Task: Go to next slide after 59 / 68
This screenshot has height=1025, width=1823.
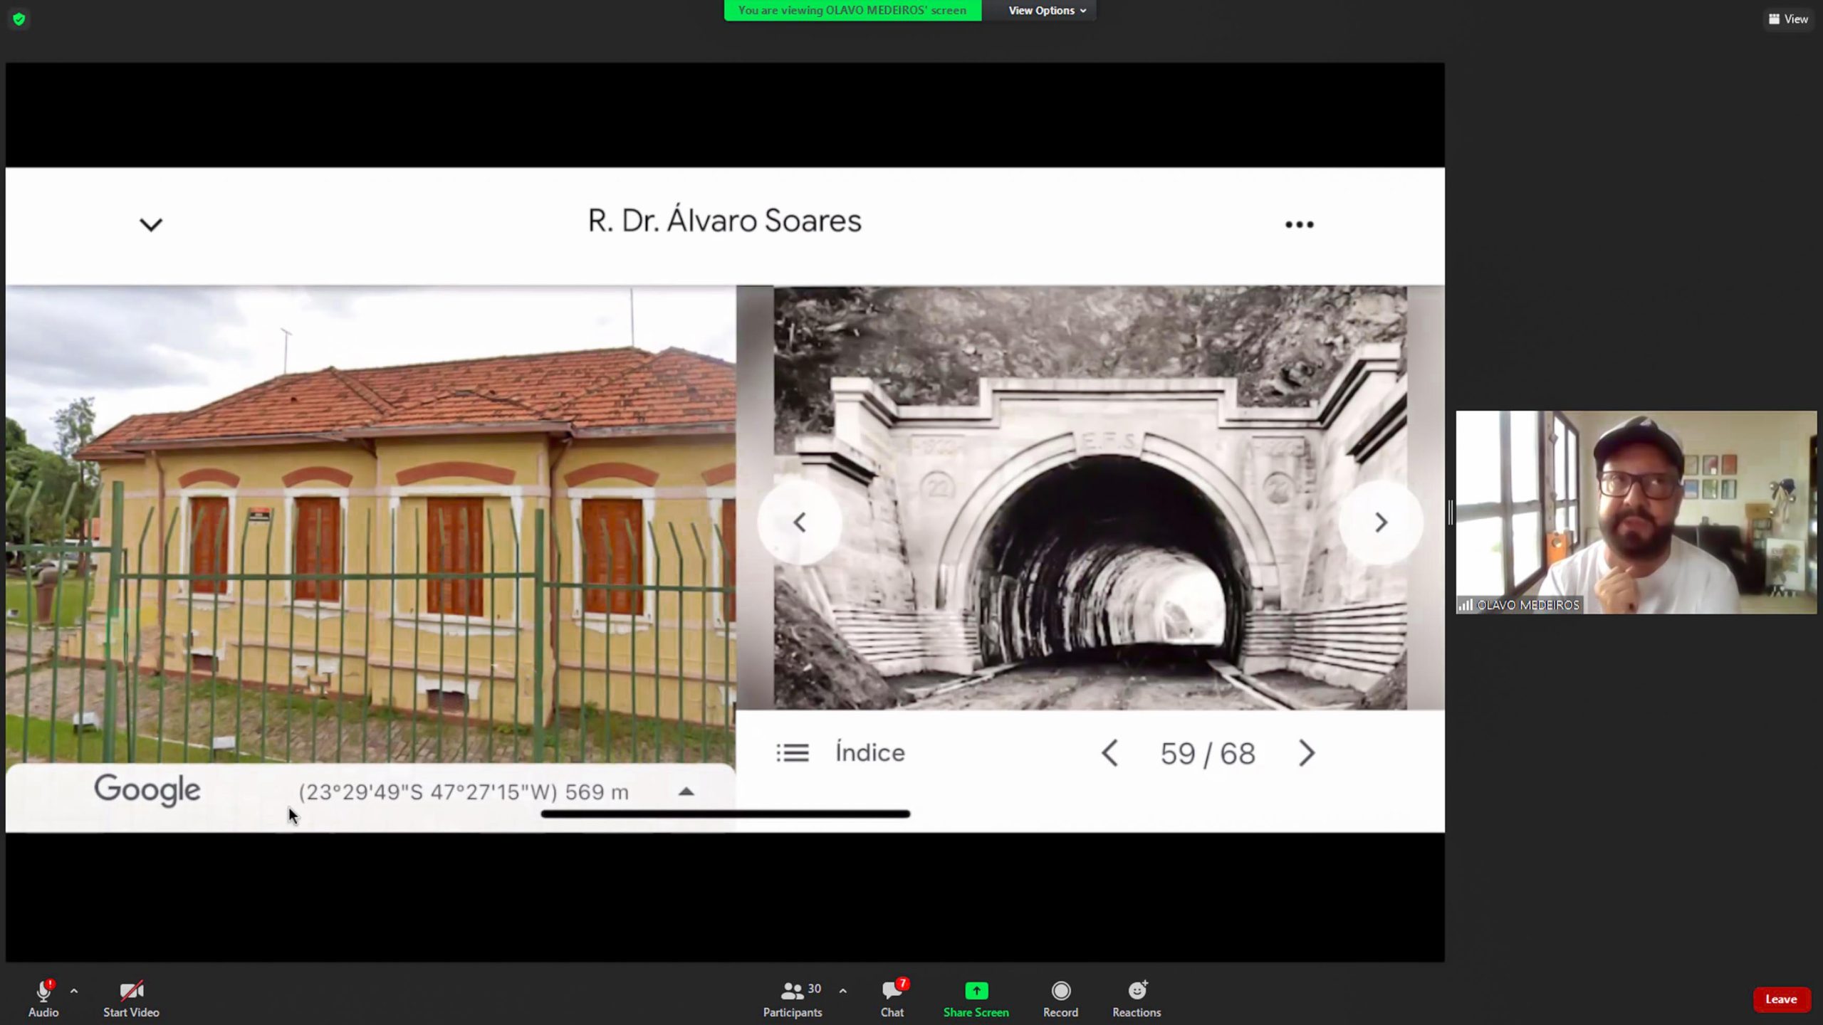Action: coord(1307,753)
